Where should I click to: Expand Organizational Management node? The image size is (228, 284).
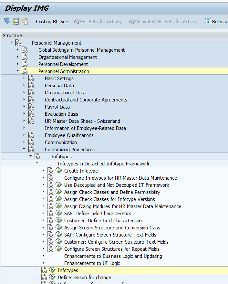pyautogui.click(x=17, y=57)
